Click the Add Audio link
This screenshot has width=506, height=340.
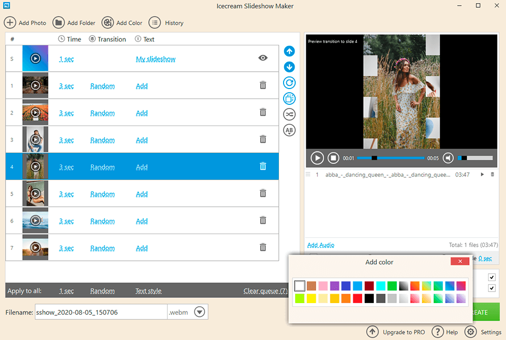[x=320, y=245]
